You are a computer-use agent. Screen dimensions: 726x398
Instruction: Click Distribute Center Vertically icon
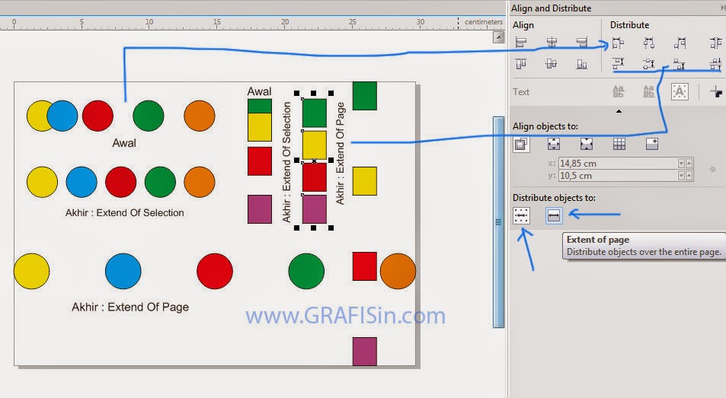tap(649, 63)
